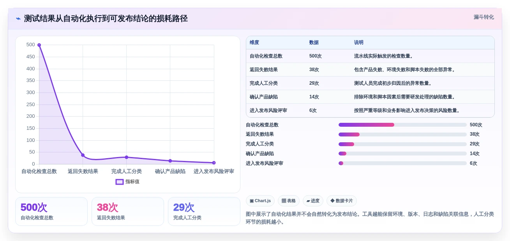Open the 38次 返回失败结果 data card
The image size is (510, 241).
pyautogui.click(x=128, y=211)
